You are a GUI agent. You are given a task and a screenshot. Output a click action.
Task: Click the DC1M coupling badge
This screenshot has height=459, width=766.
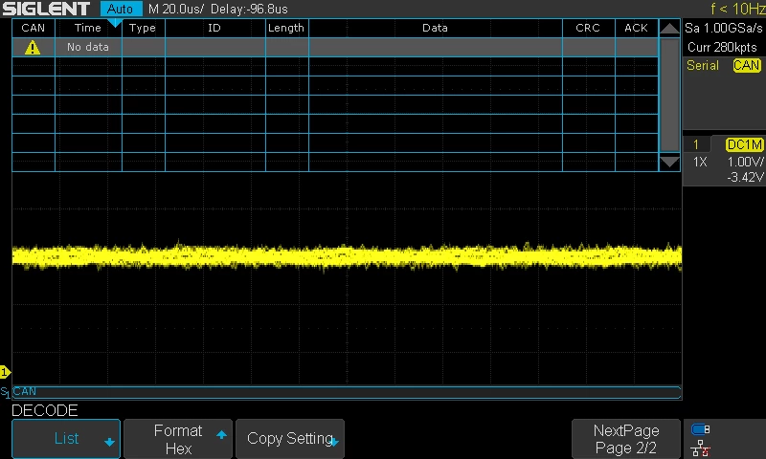point(745,144)
